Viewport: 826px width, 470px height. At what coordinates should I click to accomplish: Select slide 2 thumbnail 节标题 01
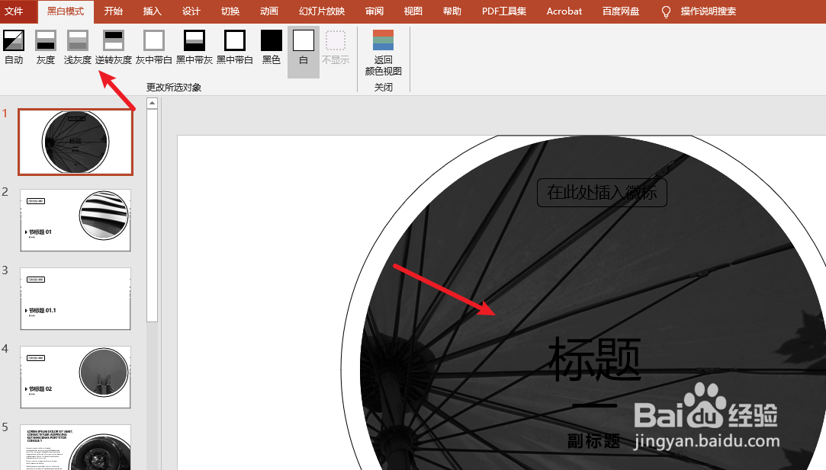tap(76, 220)
